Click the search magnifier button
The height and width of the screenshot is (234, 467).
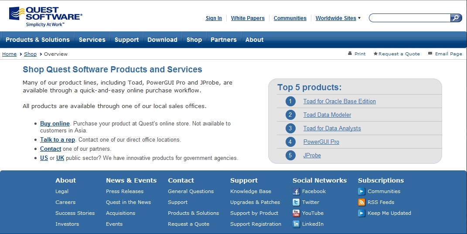click(456, 18)
